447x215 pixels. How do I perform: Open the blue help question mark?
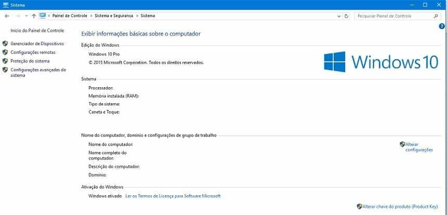click(442, 26)
